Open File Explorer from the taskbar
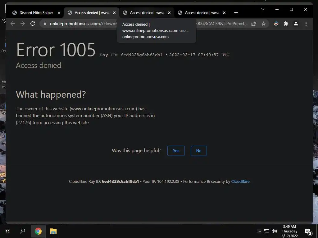The height and width of the screenshot is (238, 318). [53, 231]
